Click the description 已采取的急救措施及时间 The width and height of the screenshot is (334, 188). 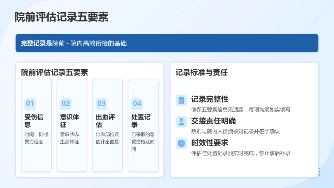click(143, 142)
